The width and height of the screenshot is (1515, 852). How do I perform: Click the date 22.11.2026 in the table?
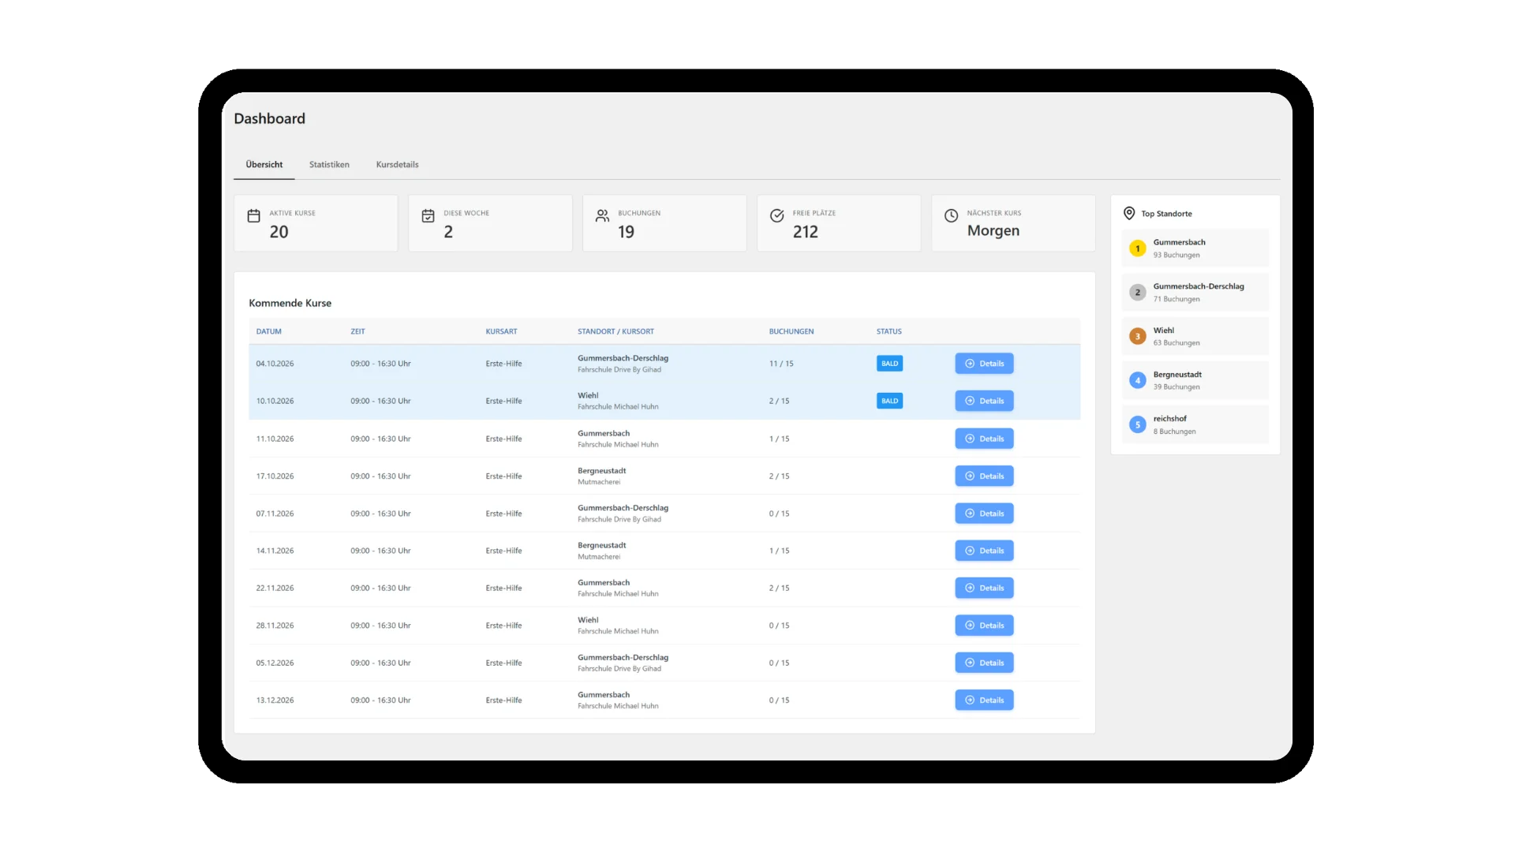tap(275, 588)
